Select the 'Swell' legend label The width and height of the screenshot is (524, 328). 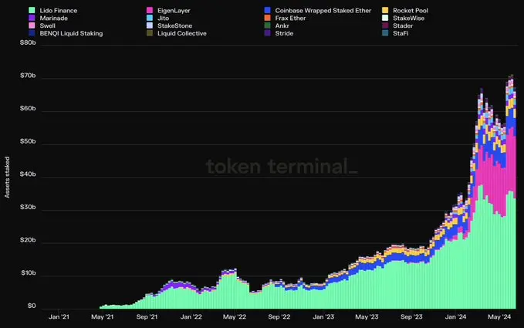(x=47, y=25)
